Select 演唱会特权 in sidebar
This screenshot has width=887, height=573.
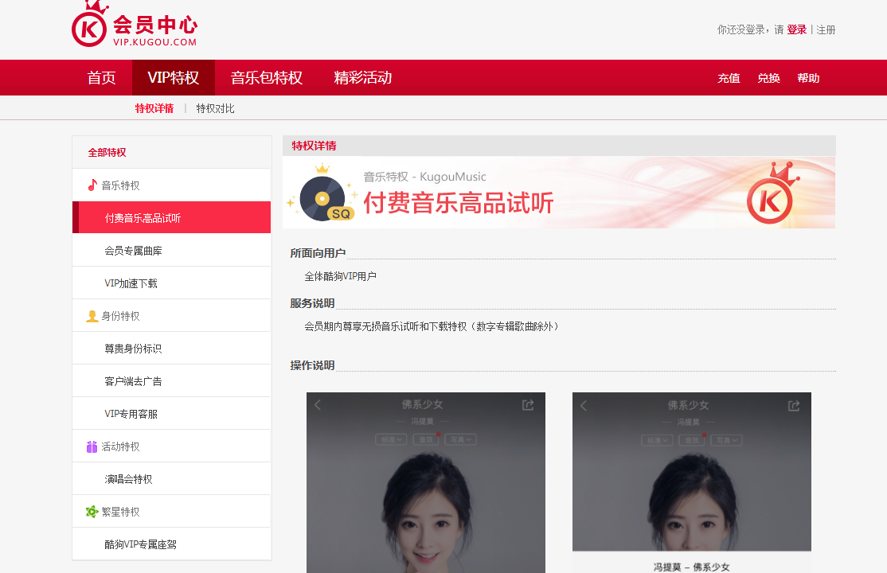(x=171, y=479)
